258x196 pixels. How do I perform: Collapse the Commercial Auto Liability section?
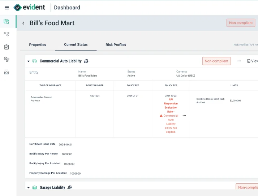pyautogui.click(x=29, y=61)
